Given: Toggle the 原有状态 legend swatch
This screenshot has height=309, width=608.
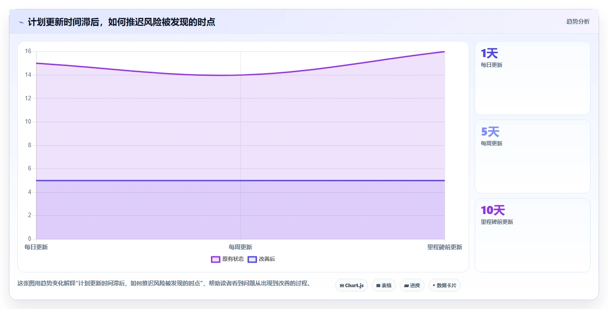Looking at the screenshot, I should 215,259.
